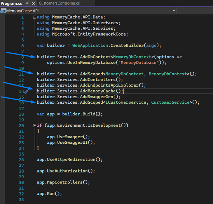Collapse the using directives block at line 1
This screenshot has height=204, width=213.
34,17
